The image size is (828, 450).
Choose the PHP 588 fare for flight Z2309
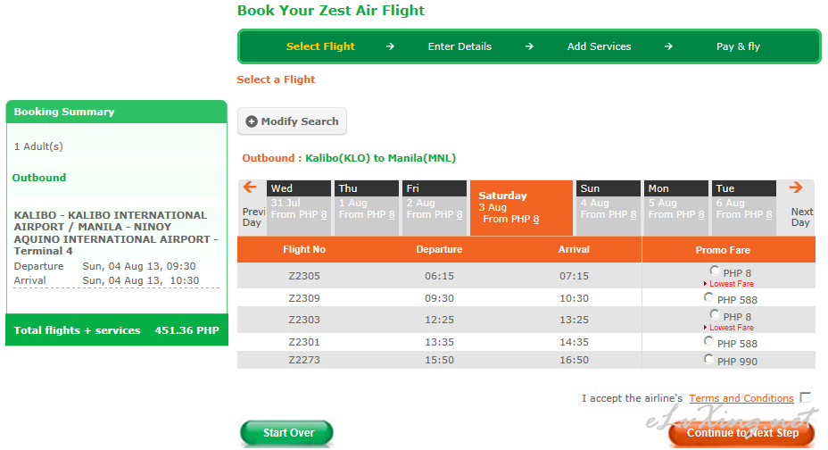click(x=708, y=297)
